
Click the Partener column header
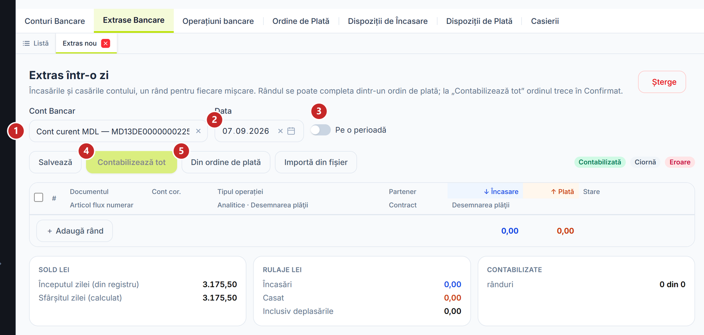click(x=403, y=192)
